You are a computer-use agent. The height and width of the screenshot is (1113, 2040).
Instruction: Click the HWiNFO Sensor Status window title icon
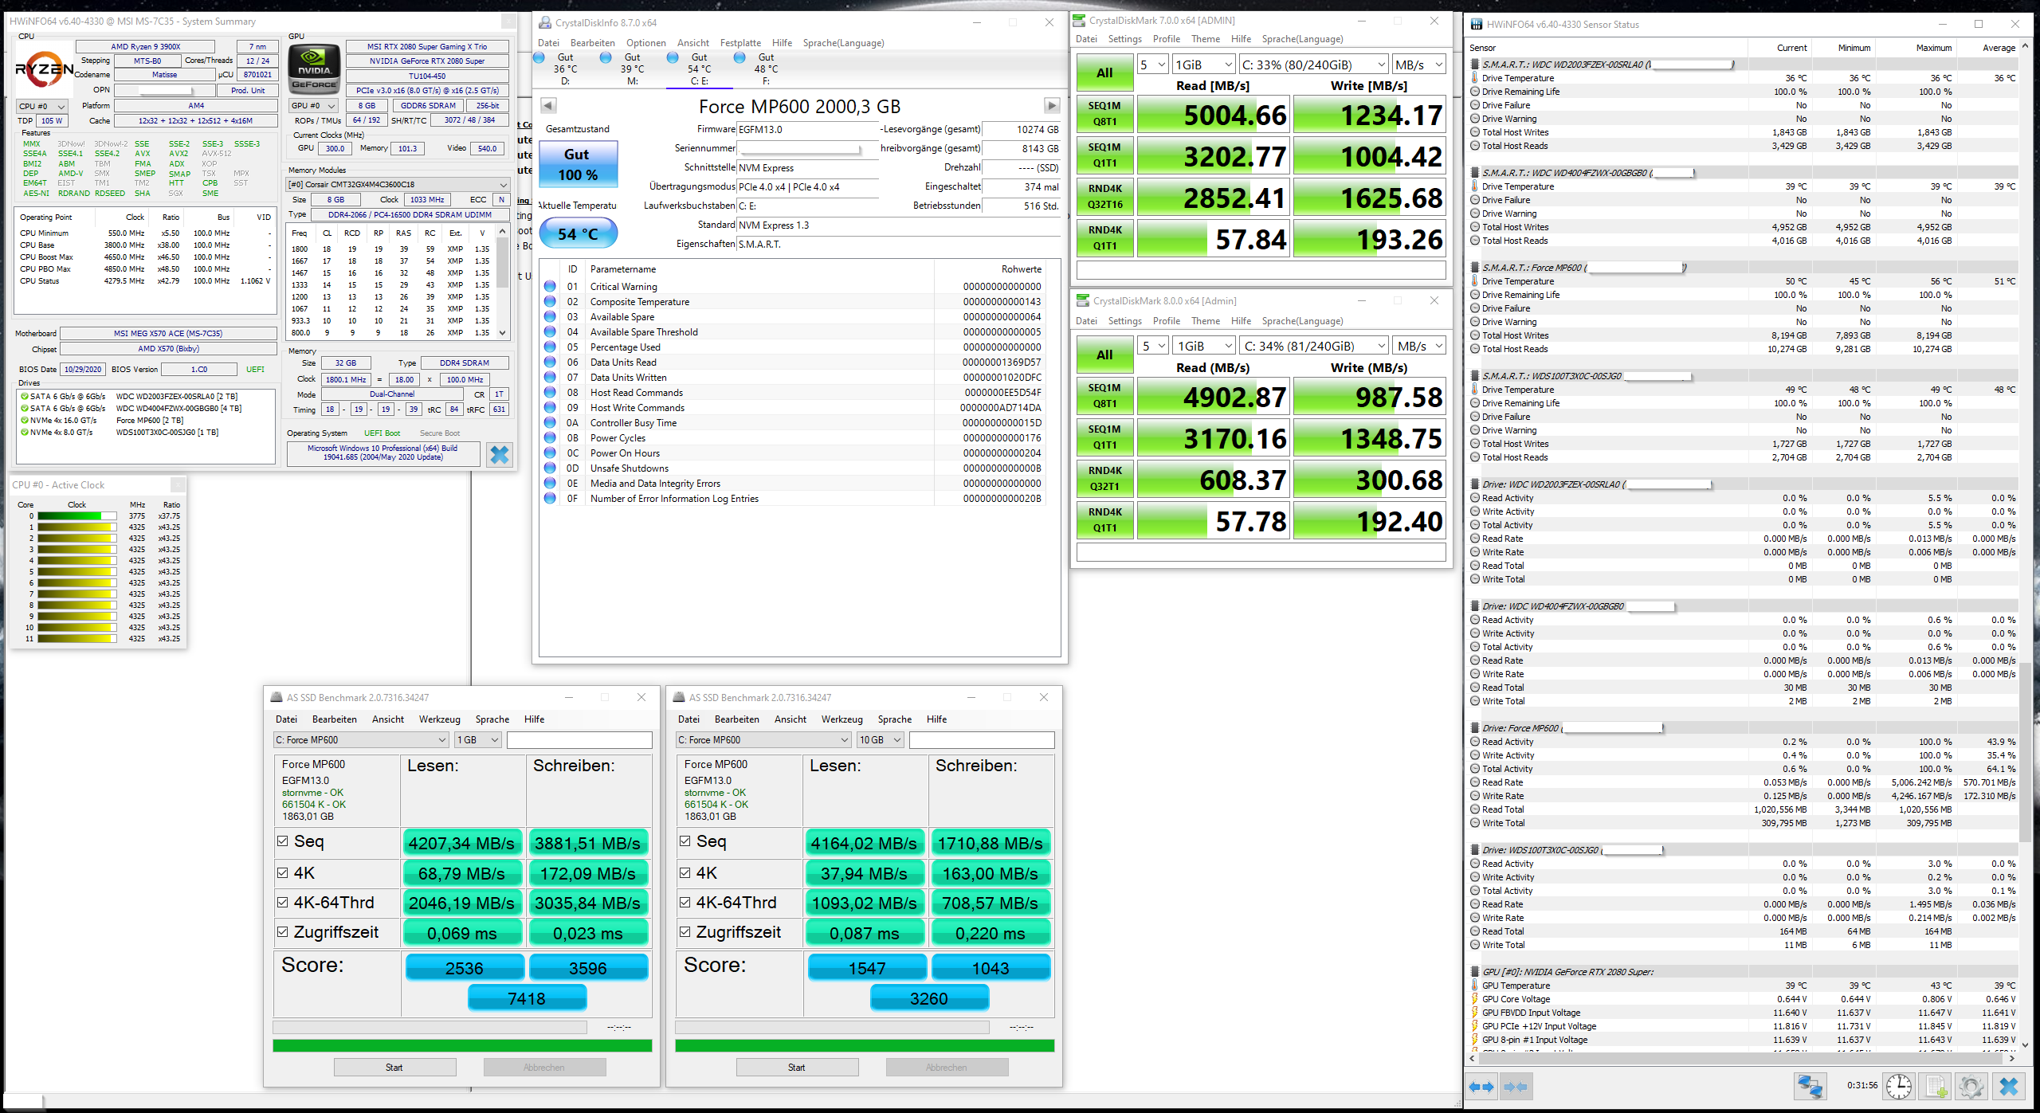1477,24
